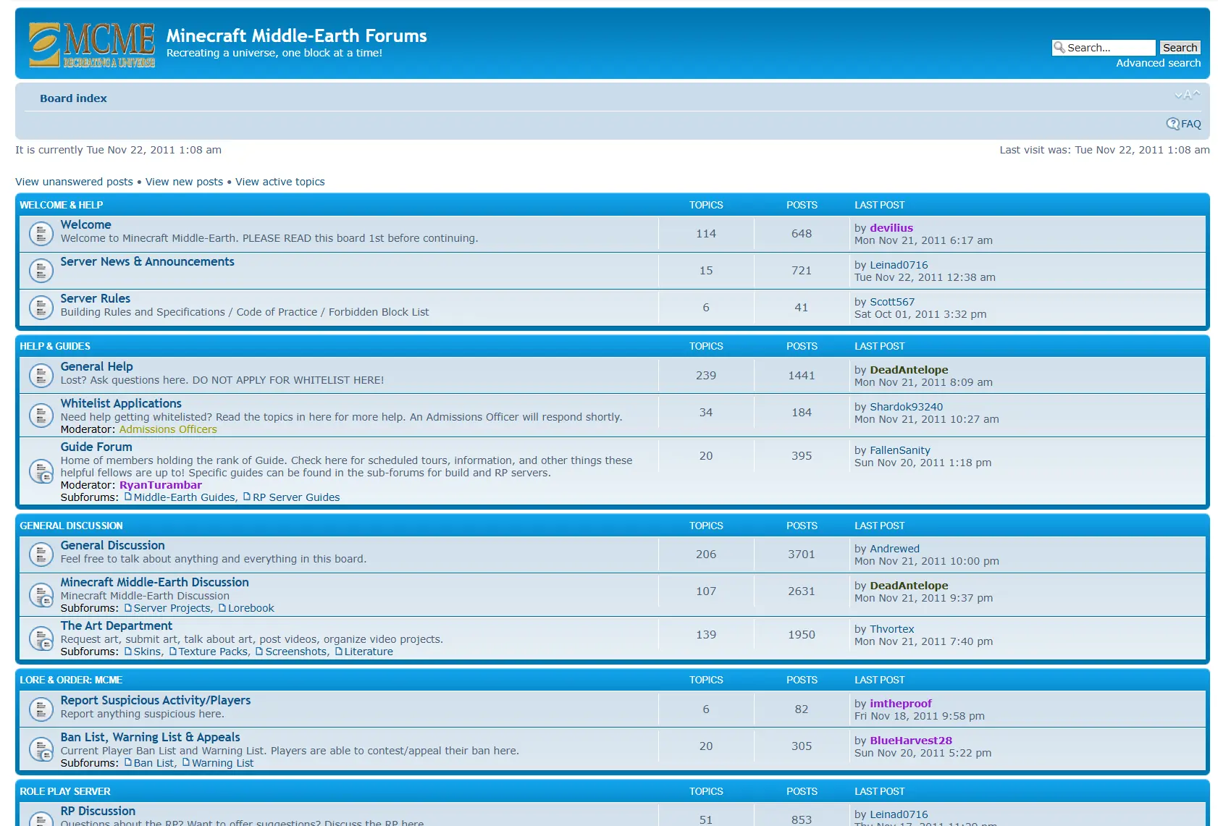
Task: Click the forum icon beside Server News & Announcements
Action: click(x=41, y=270)
